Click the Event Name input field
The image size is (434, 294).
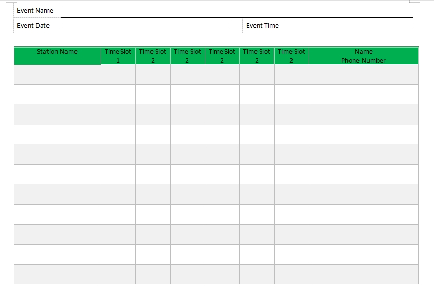tap(237, 11)
